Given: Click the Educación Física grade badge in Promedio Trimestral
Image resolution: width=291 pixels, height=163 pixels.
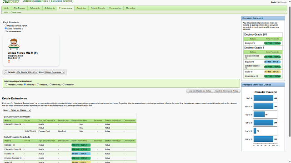Looking at the screenshot, I should click(x=272, y=57).
